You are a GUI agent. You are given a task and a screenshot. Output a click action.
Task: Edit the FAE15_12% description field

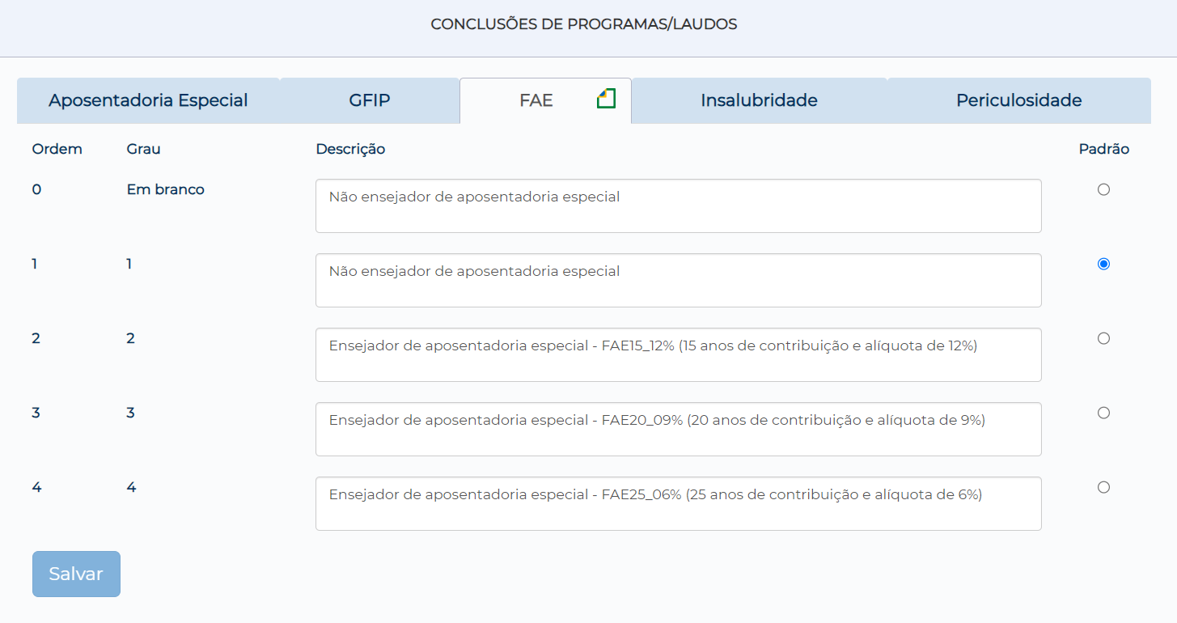point(678,354)
